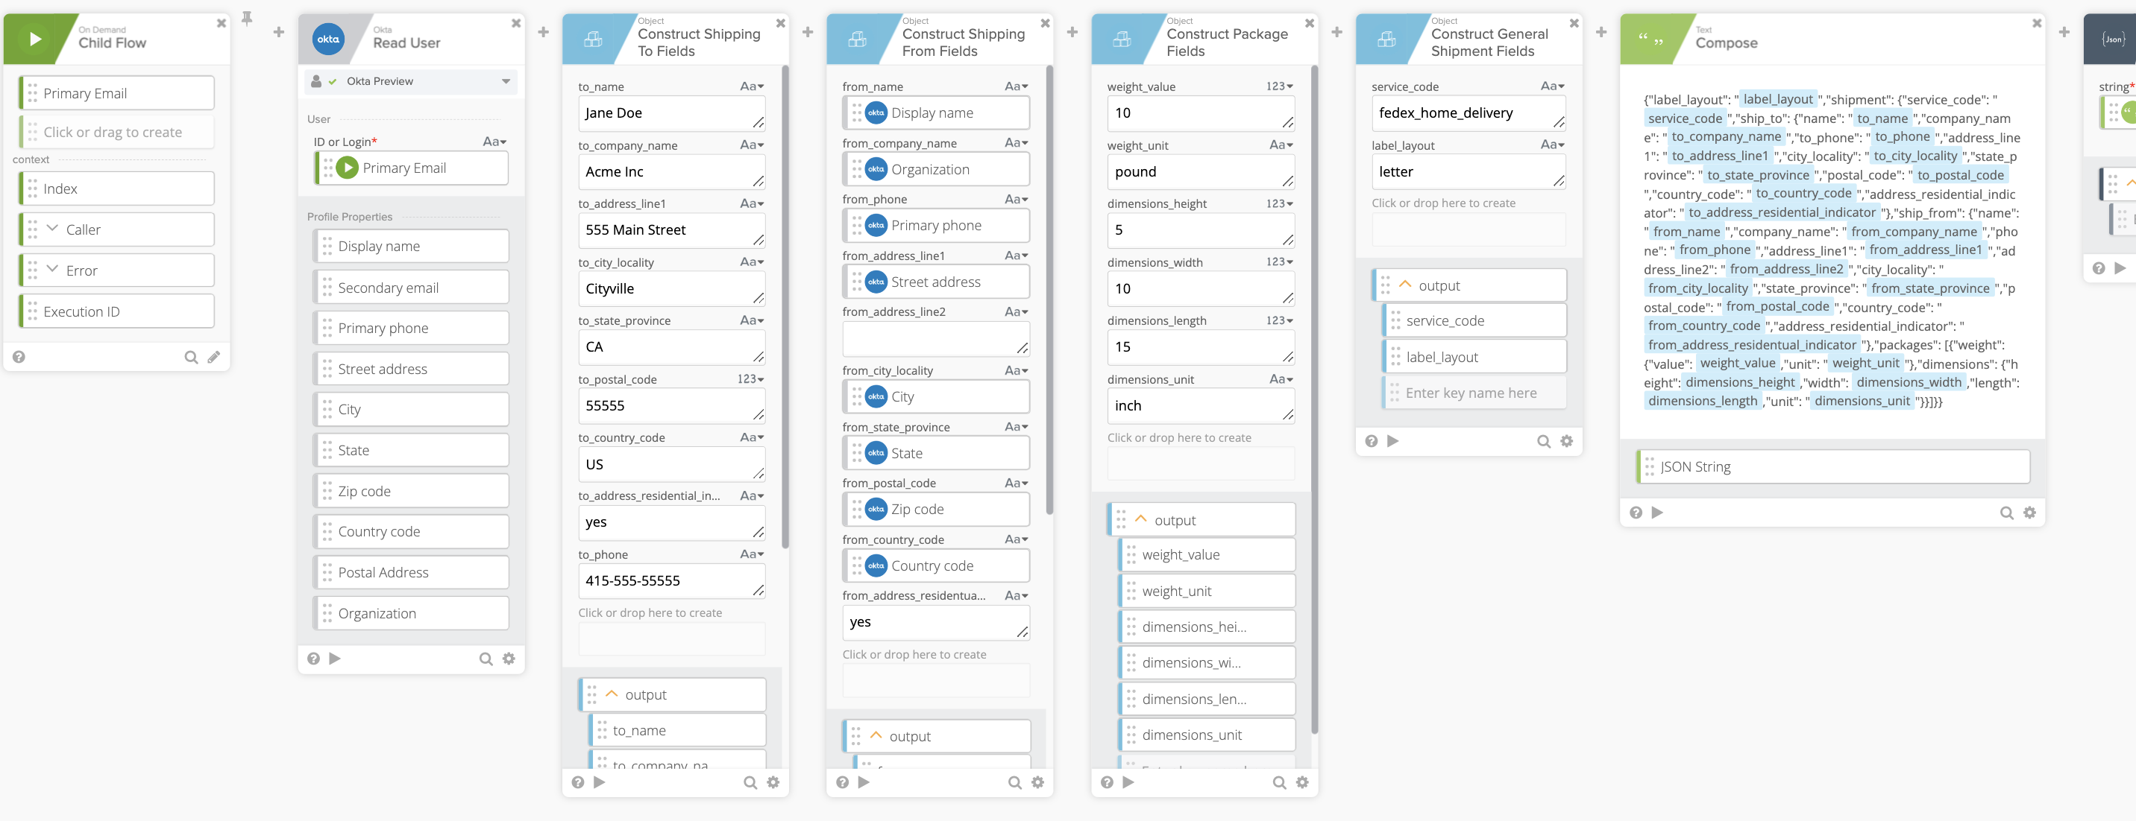Click plus icon between Read User and Shipping To
This screenshot has width=2136, height=821.
coord(543,32)
